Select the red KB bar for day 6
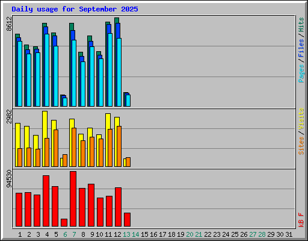Image resolution: width=308 pixels, height=241 pixels. point(64,223)
